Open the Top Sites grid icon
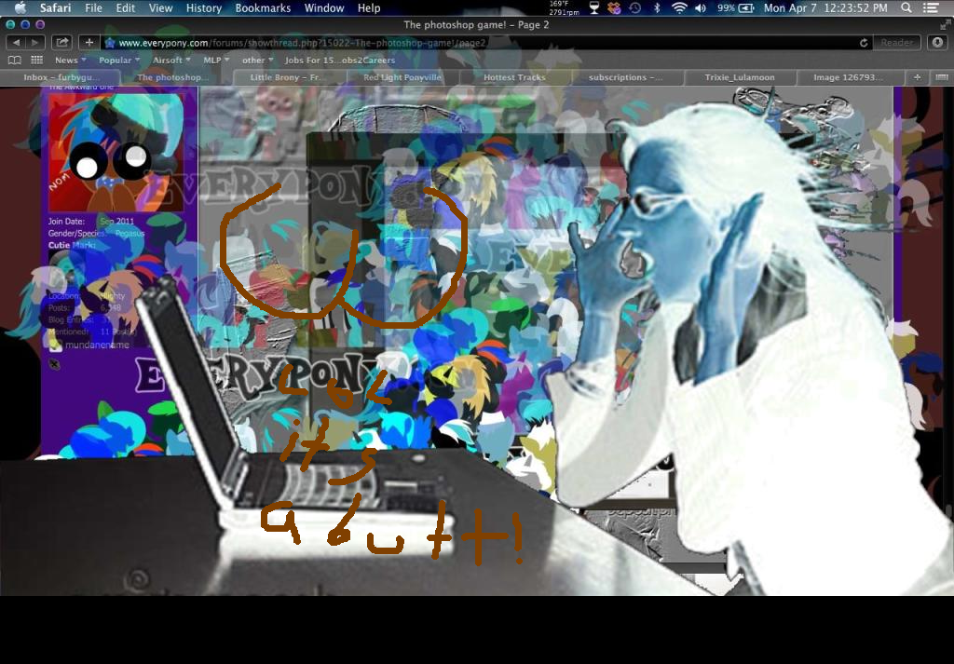 click(x=37, y=61)
